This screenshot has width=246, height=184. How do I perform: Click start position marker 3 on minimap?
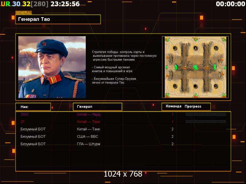[x=175, y=48]
